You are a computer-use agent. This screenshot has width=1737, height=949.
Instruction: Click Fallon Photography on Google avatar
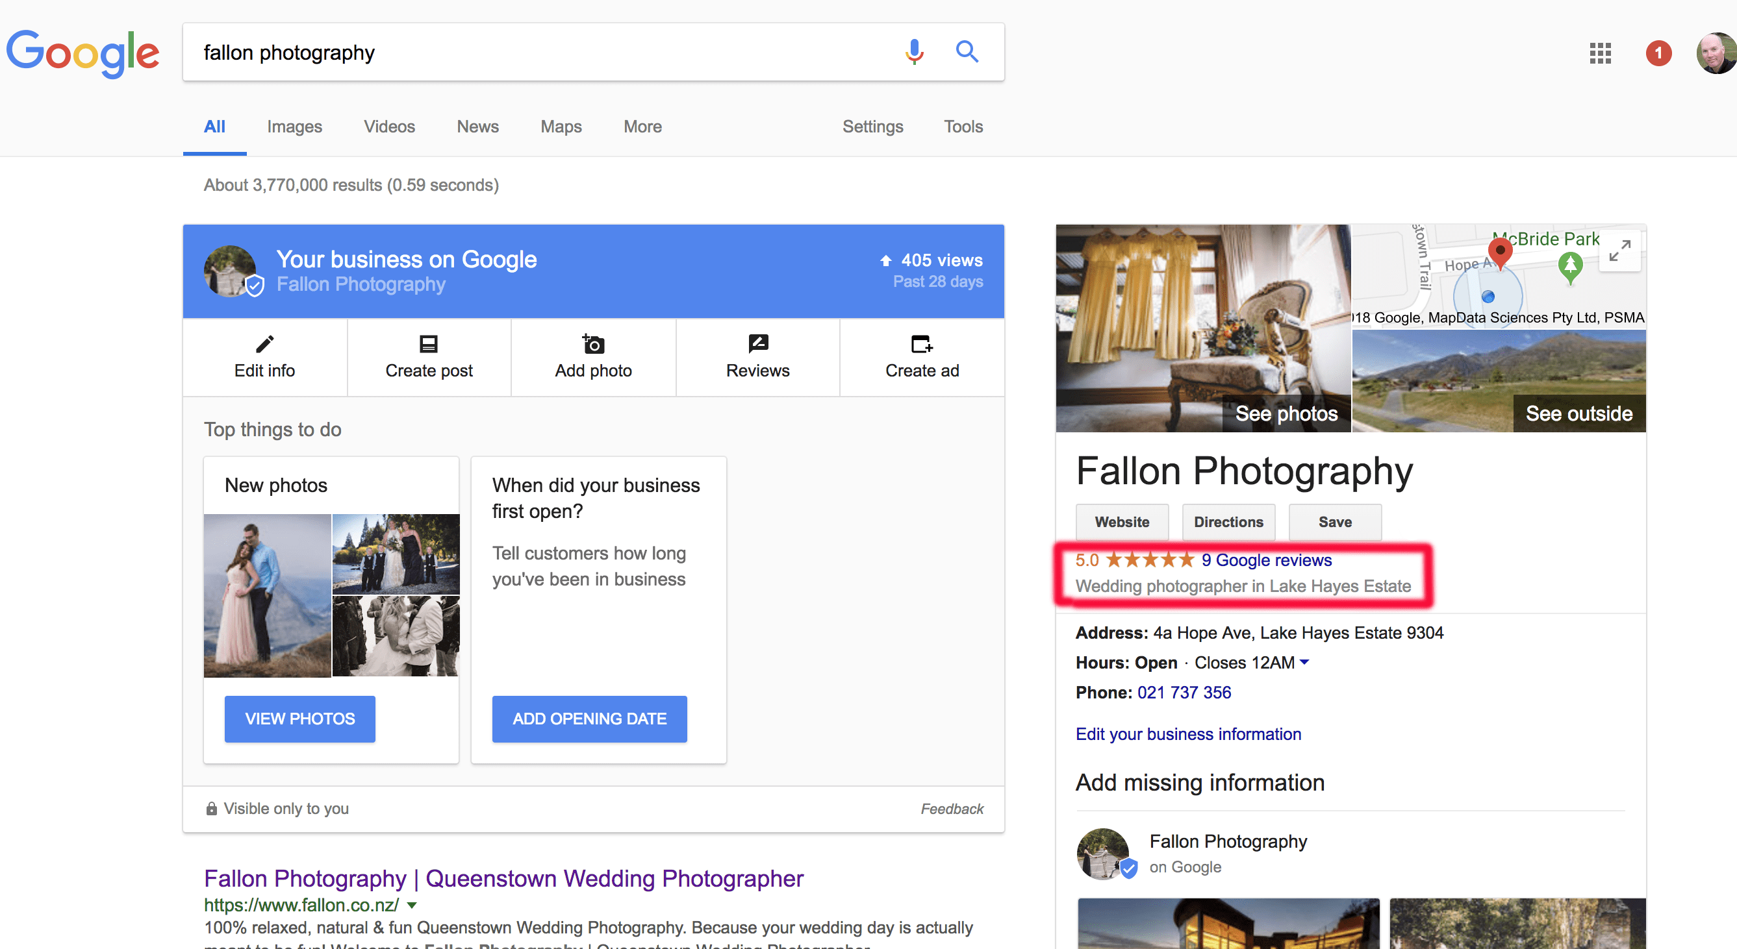(x=1103, y=854)
